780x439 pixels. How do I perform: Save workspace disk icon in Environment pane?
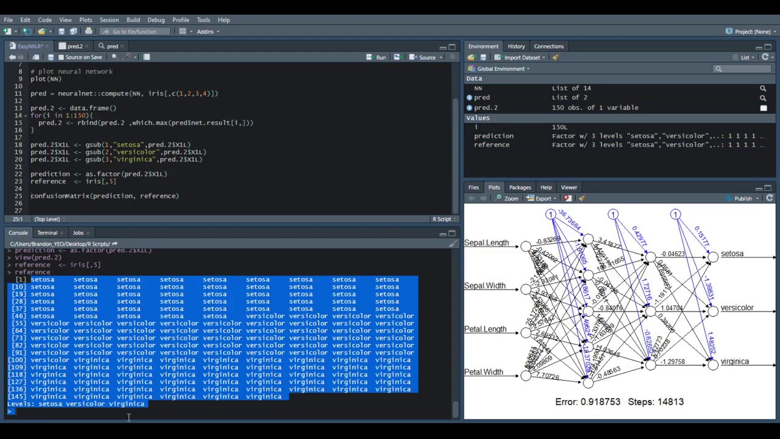pyautogui.click(x=483, y=57)
